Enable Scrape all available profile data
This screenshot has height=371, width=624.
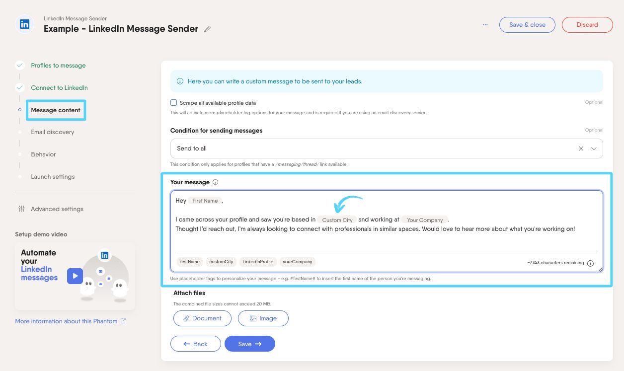[x=174, y=103]
